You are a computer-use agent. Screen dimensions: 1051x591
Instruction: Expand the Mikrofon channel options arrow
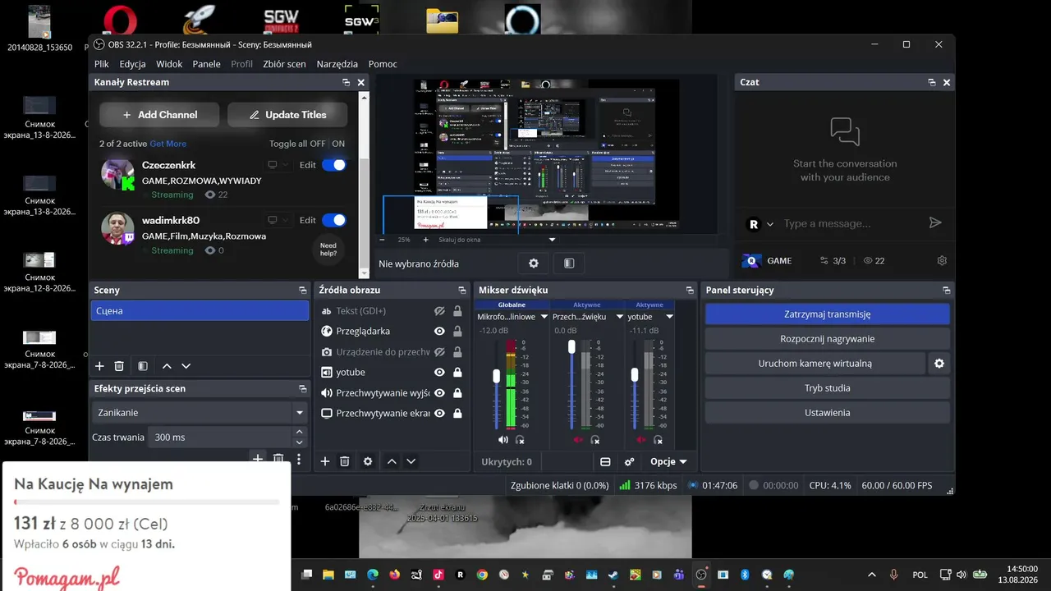[544, 317]
